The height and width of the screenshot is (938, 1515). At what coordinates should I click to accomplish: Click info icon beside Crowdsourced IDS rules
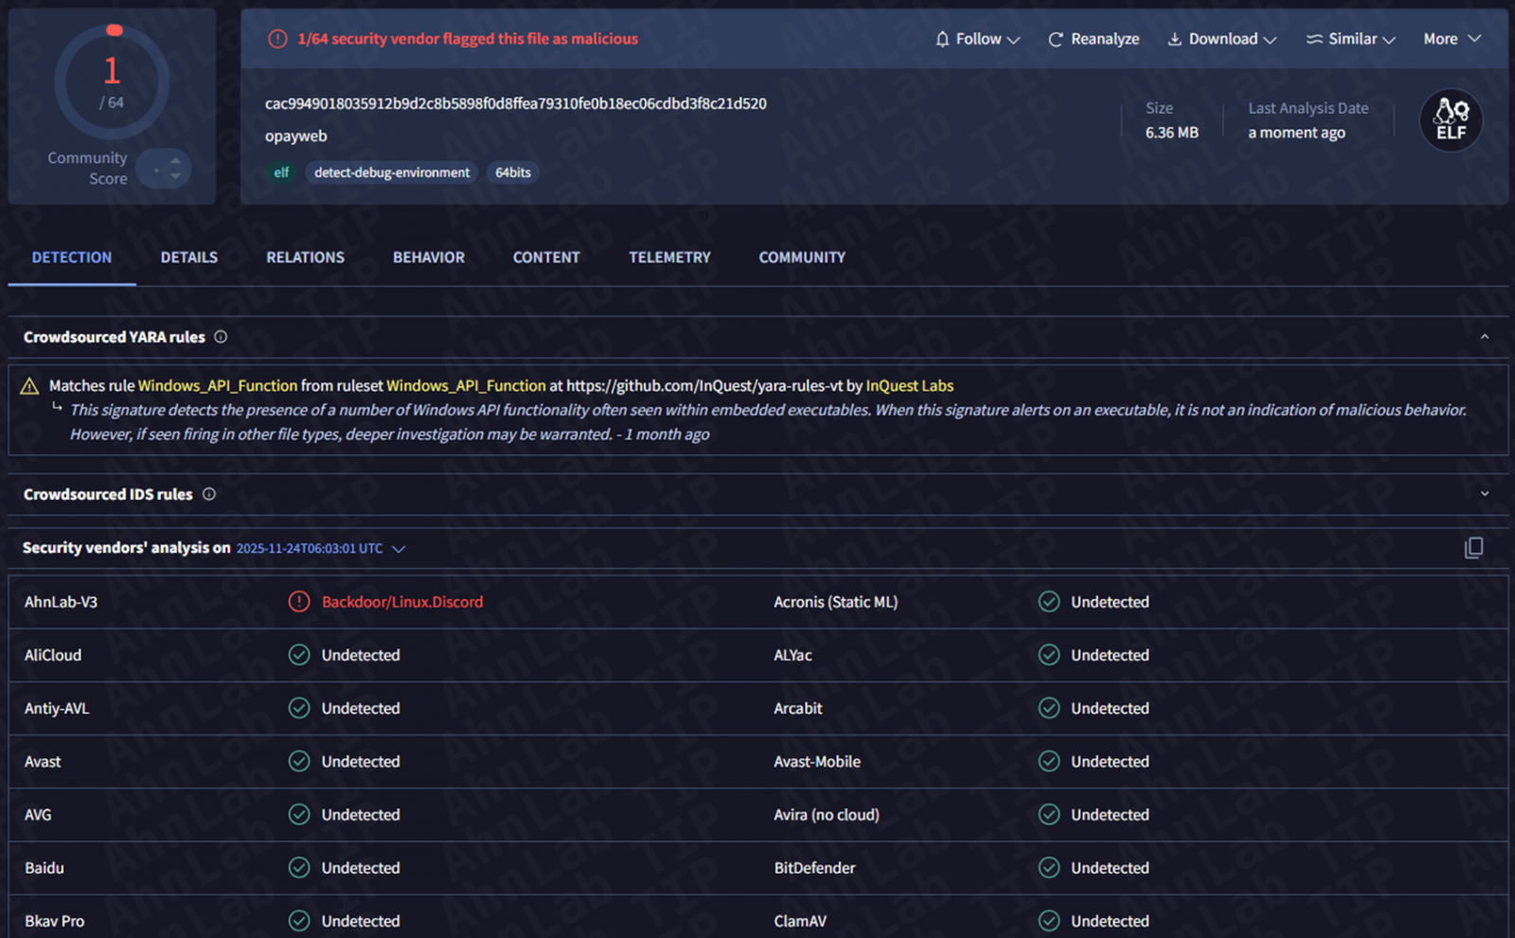pyautogui.click(x=209, y=494)
